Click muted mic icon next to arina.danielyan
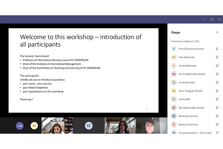Image resolution: width=223 pixels, height=149 pixels. (217, 82)
